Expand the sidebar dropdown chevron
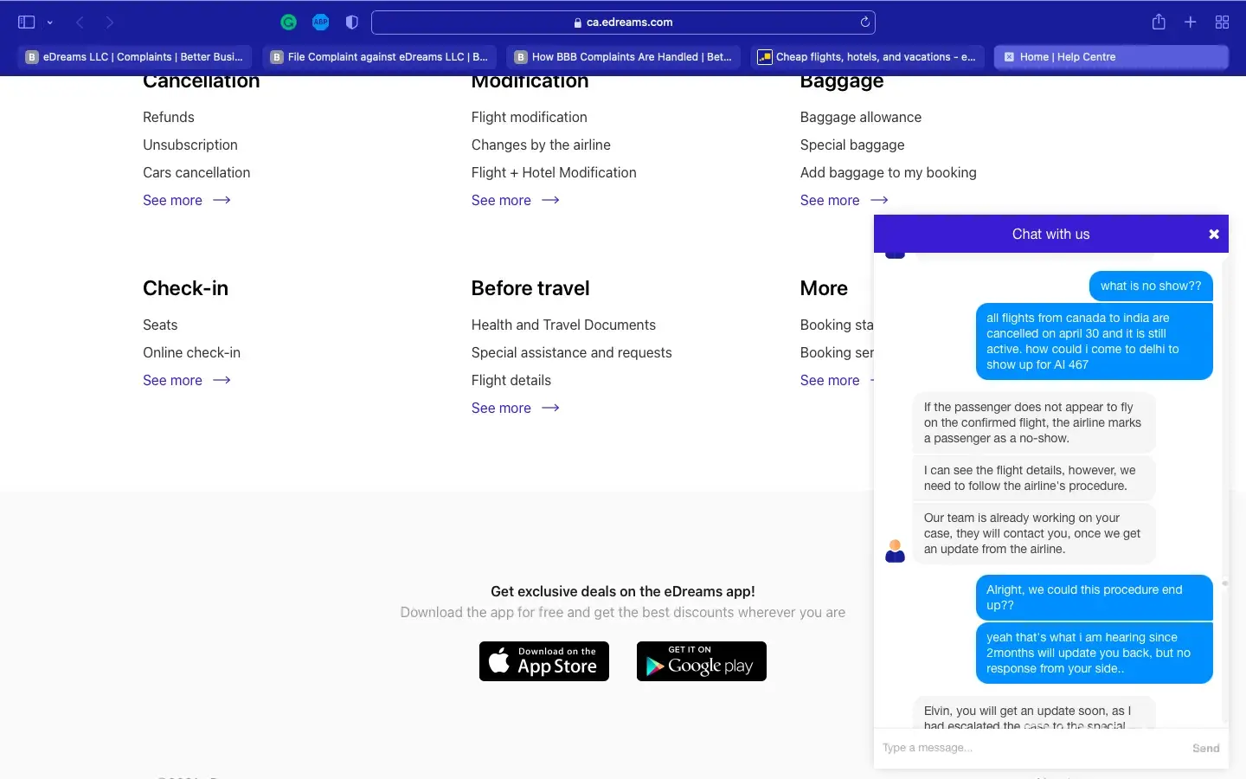Viewport: 1246px width, 779px height. click(x=50, y=23)
